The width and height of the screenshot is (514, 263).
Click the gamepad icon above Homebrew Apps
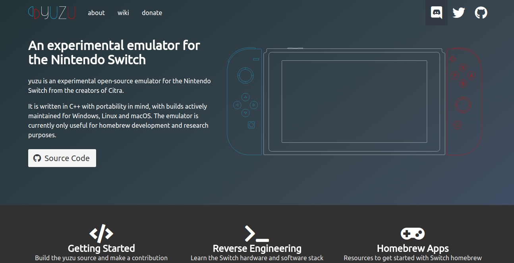point(413,233)
